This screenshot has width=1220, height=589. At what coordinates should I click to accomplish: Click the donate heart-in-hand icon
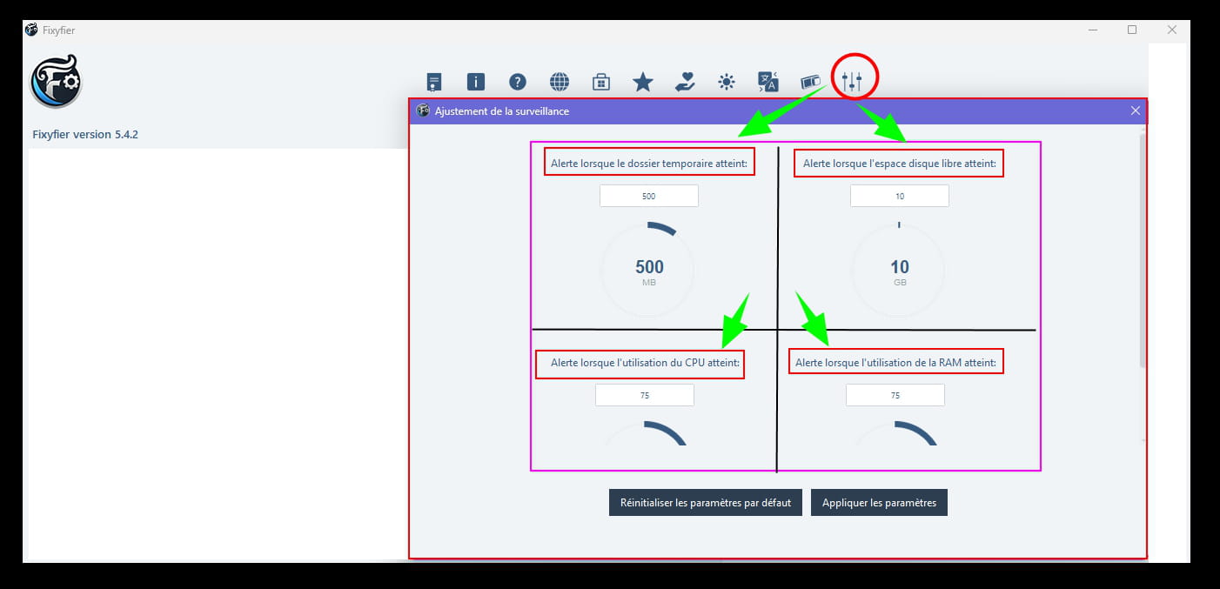pos(685,82)
